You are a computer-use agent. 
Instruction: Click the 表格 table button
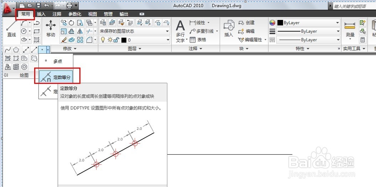click(198, 40)
